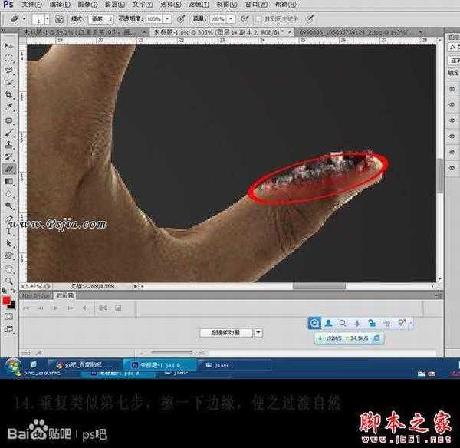Select the Move tool at toolbox top
The width and height of the screenshot is (460, 448).
[x=8, y=45]
